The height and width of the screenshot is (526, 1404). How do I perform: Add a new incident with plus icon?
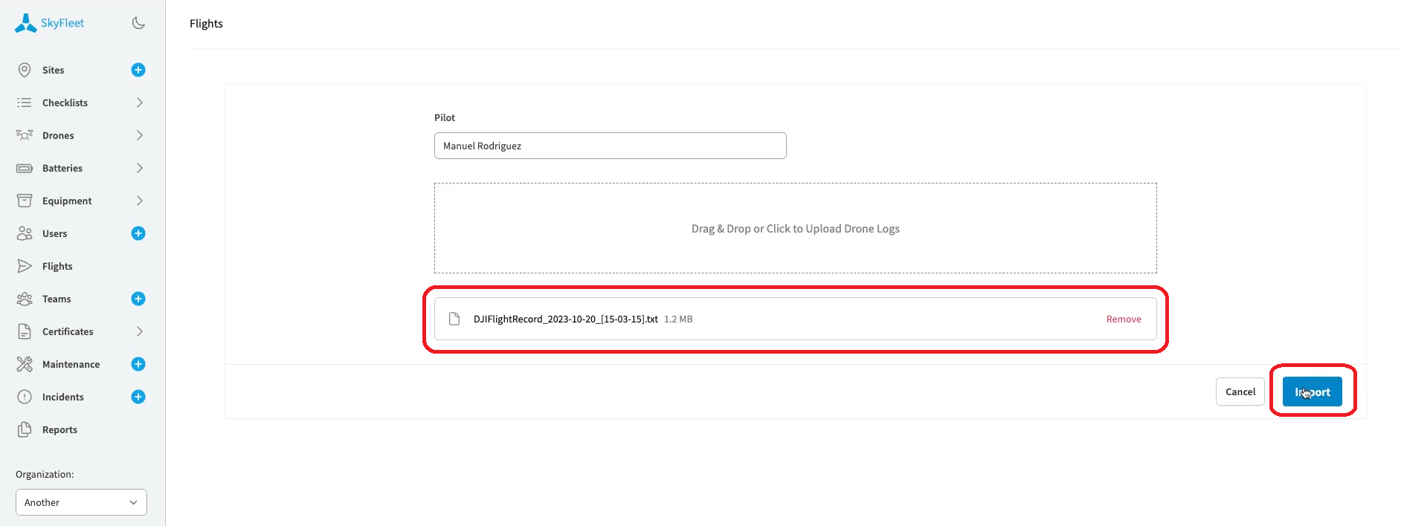click(138, 397)
